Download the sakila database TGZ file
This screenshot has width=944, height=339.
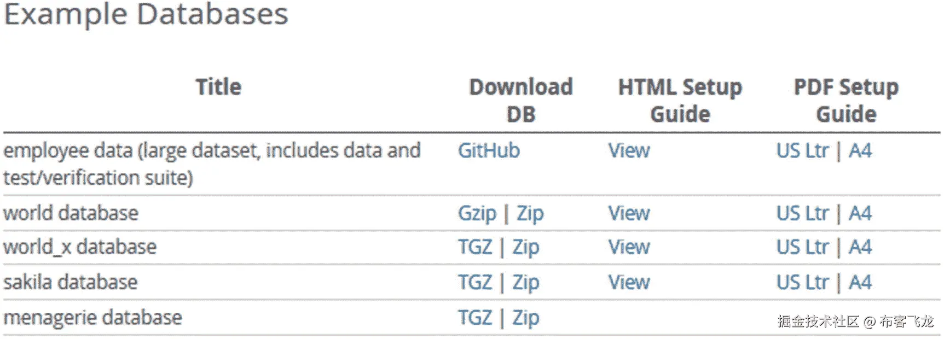(x=475, y=282)
